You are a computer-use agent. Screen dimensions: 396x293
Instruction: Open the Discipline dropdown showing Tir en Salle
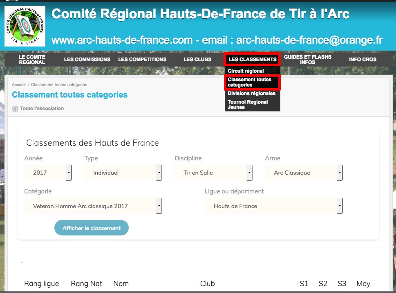tap(213, 173)
